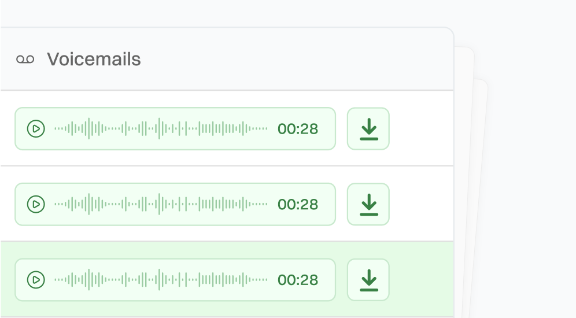The width and height of the screenshot is (576, 318).
Task: Click the Voicemails header title
Action: (94, 59)
